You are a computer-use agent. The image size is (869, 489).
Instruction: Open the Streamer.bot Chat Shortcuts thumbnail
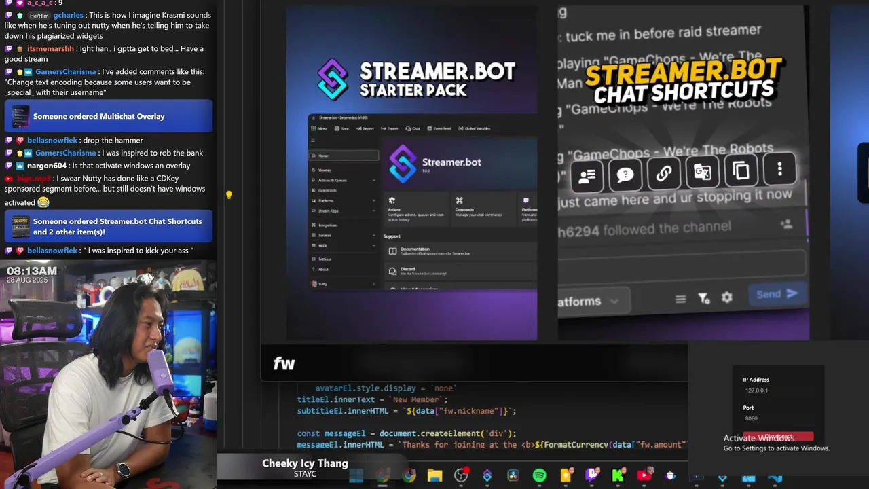pyautogui.click(x=683, y=173)
